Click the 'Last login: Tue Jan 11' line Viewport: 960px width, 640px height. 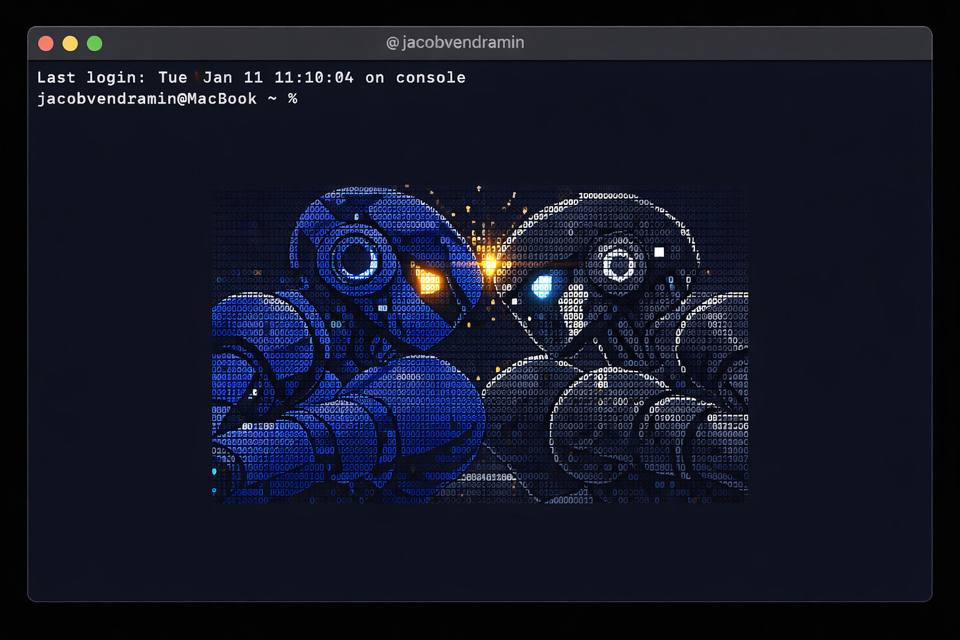point(251,78)
